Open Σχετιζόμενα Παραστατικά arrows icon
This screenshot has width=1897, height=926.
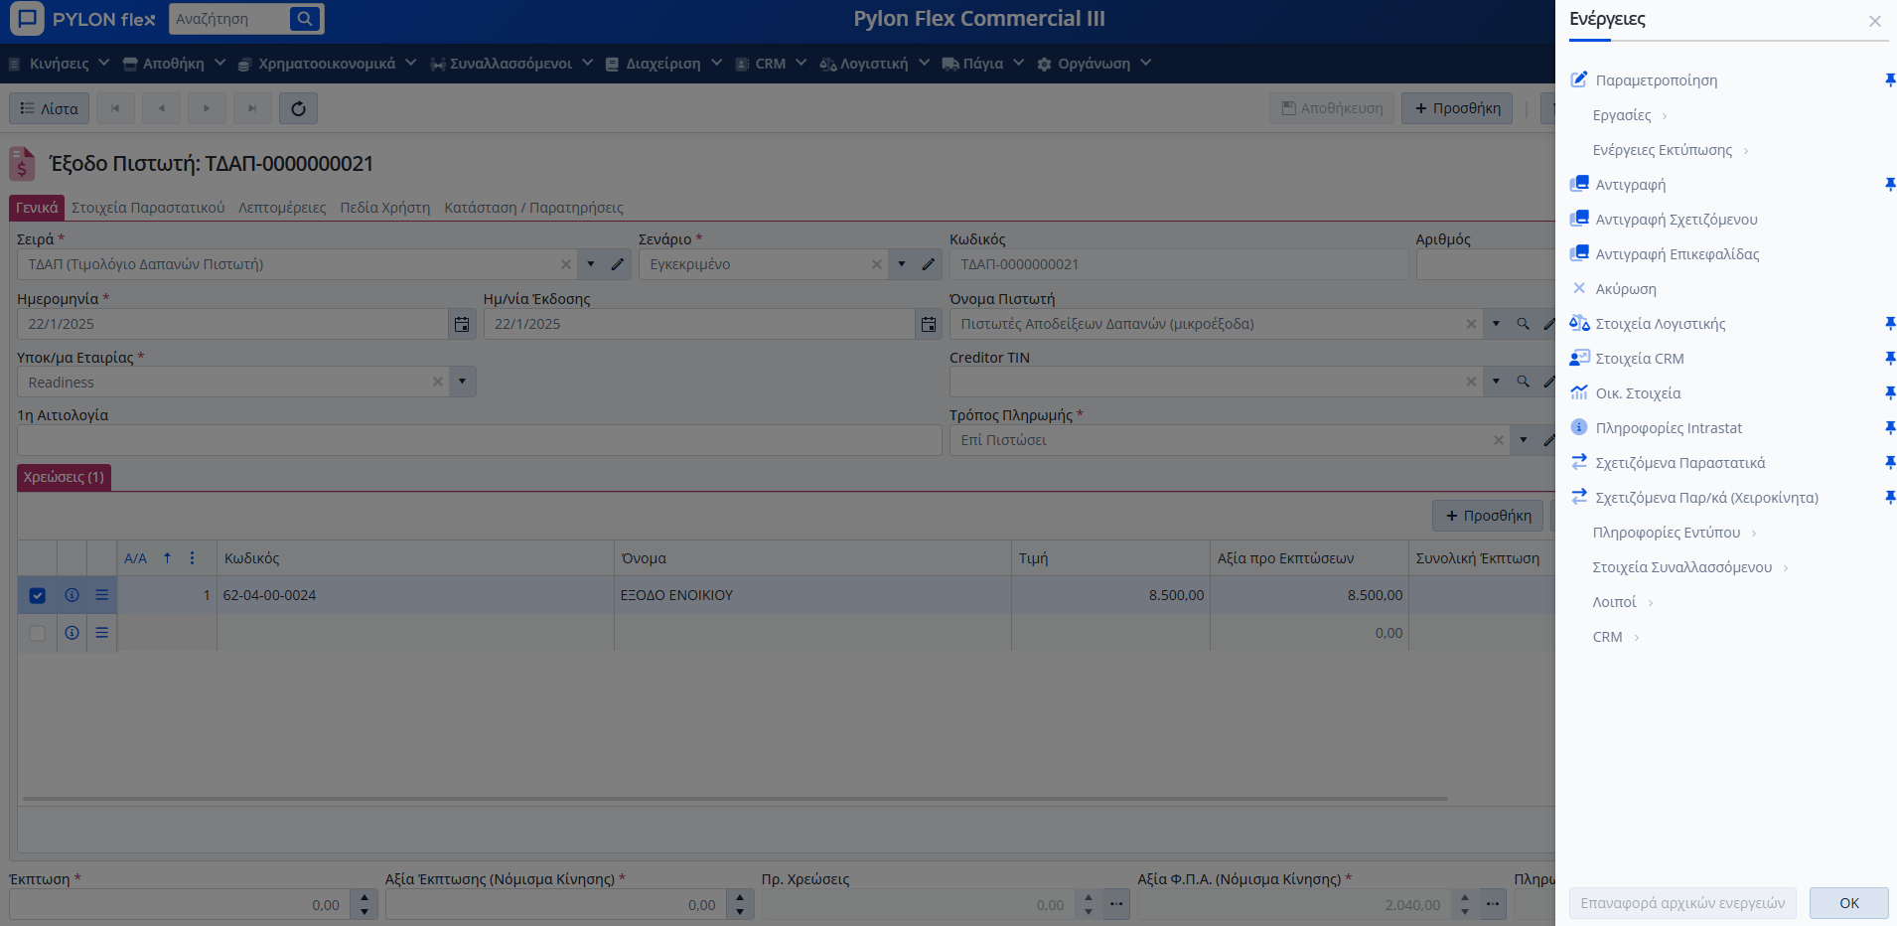1579,462
